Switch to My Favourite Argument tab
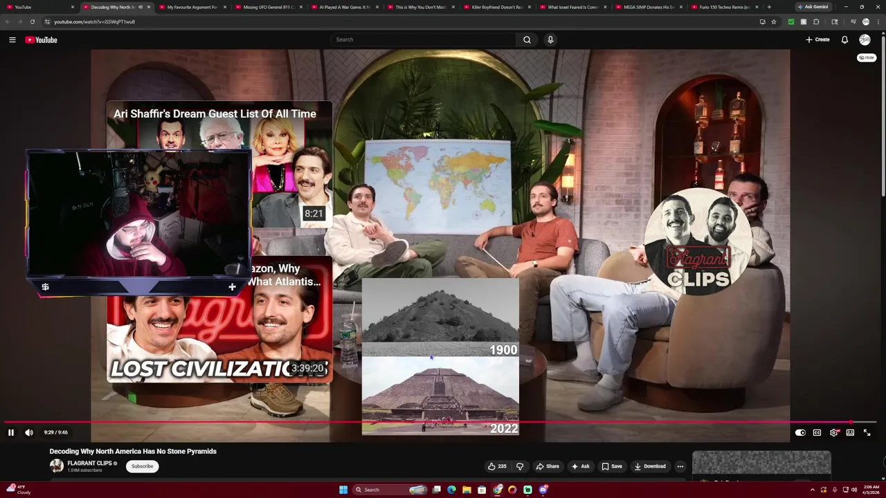The image size is (886, 498). coord(192,7)
